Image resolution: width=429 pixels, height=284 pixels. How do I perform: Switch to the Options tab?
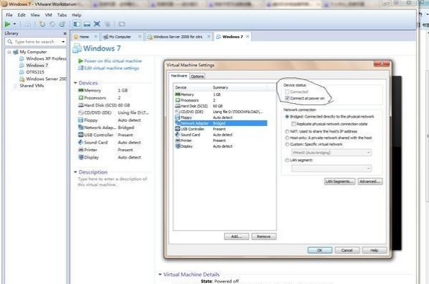197,76
